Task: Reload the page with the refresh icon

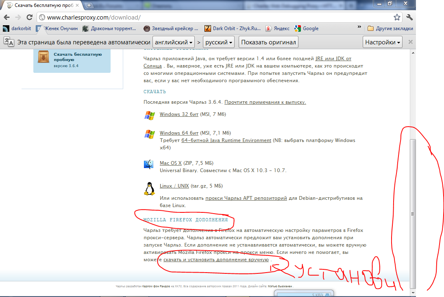Action: [x=29, y=17]
